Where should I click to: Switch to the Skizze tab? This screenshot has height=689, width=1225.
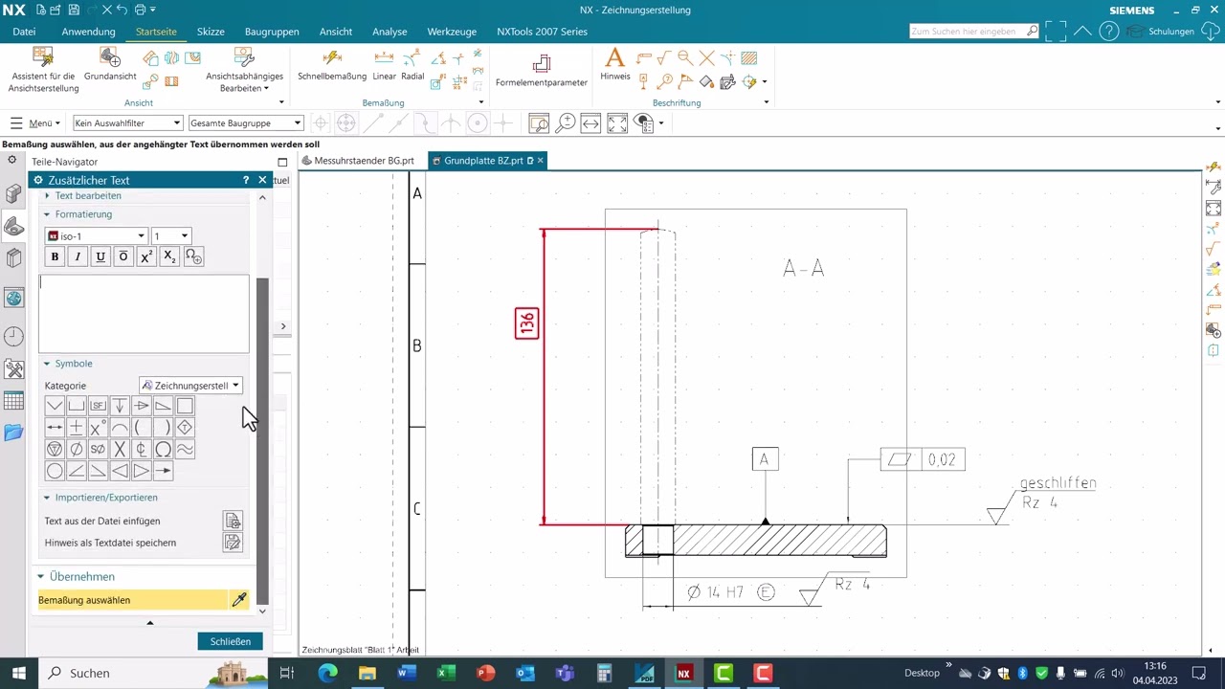click(211, 32)
